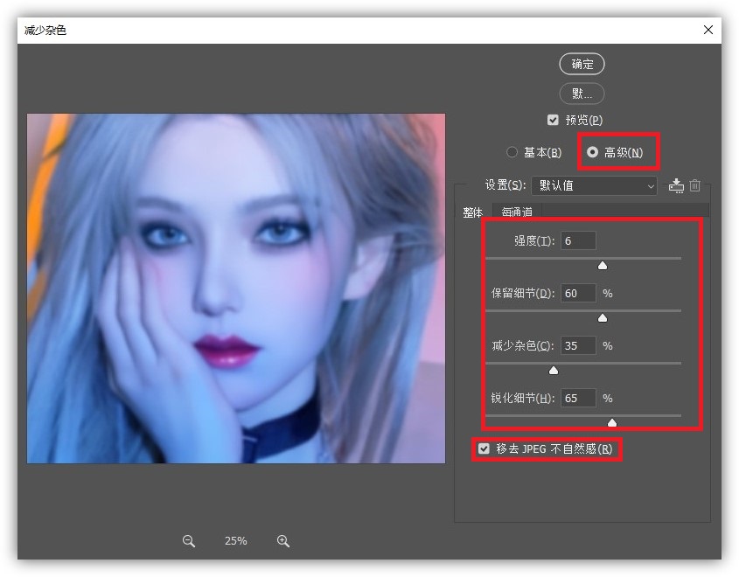Click the 25% zoom level text
Image resolution: width=739 pixels, height=577 pixels.
(235, 541)
